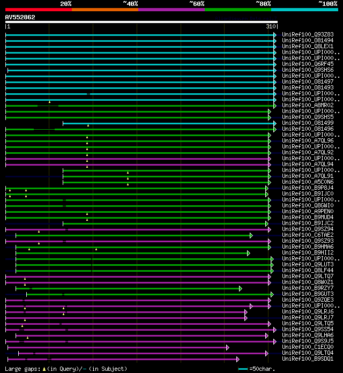Open the UniRef100_Q8GWI0 label
The image size is (343, 373).
coord(308,206)
